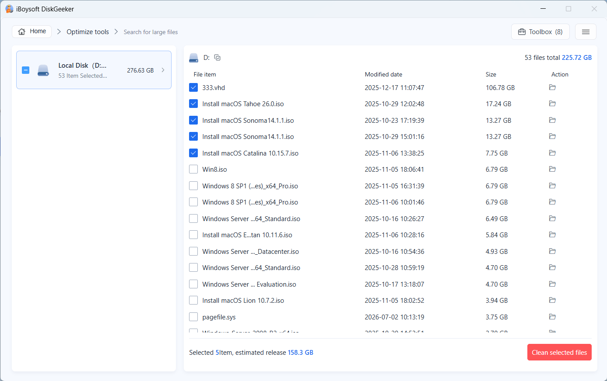Click the 276.63 GB disk size

point(140,70)
